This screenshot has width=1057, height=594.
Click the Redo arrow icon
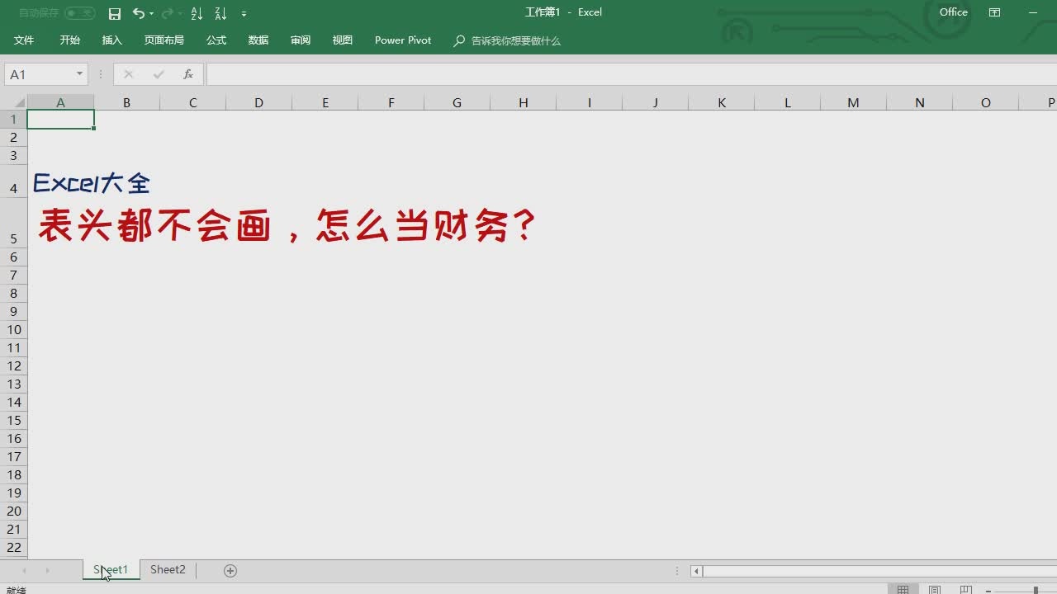click(168, 13)
